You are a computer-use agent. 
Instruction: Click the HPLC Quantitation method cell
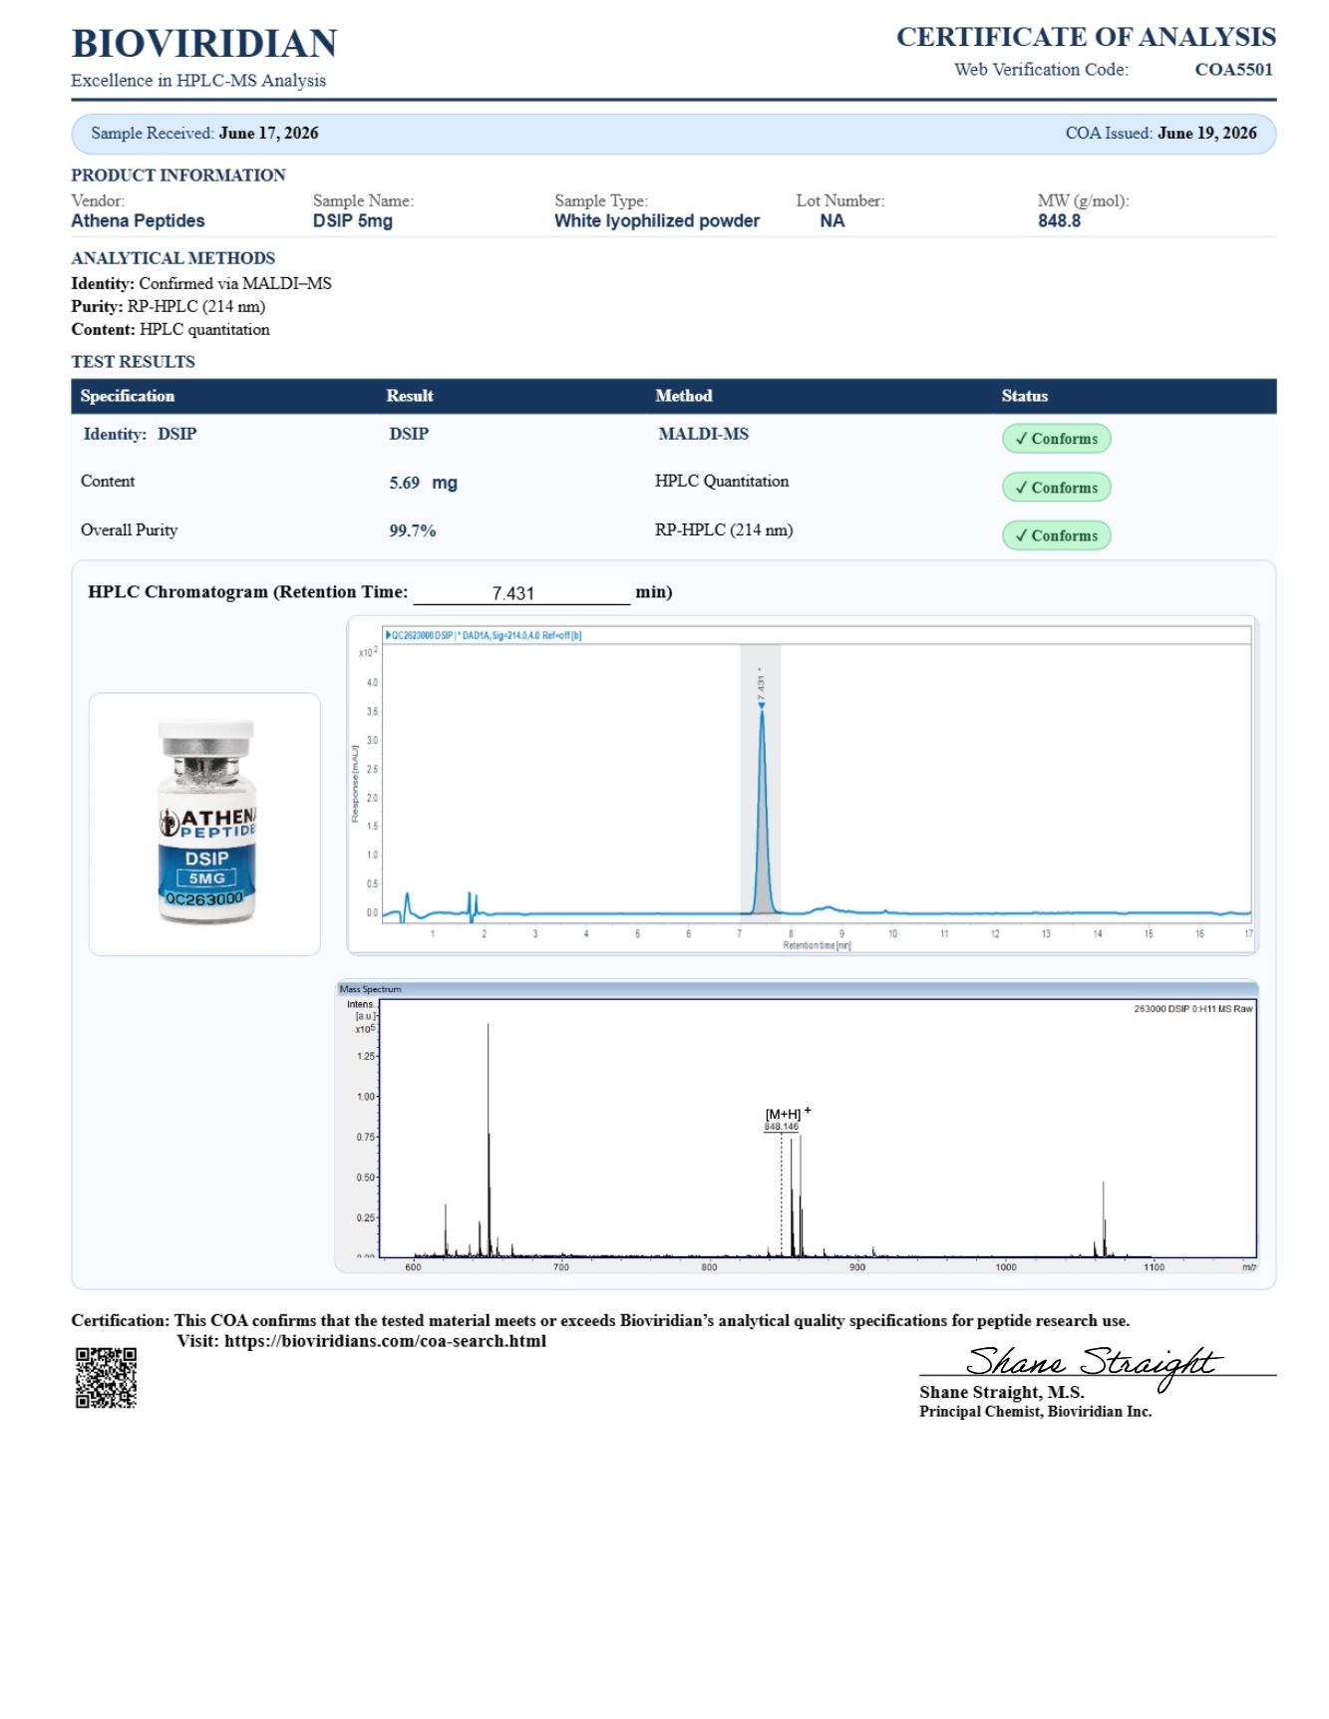[x=722, y=481]
